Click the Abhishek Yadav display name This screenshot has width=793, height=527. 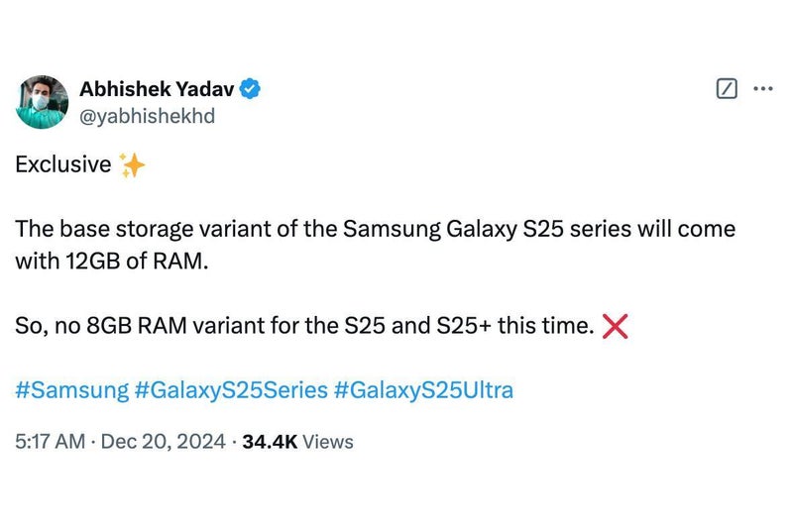(x=157, y=89)
